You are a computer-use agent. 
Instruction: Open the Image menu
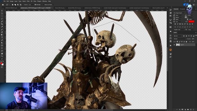[x=12, y=1]
